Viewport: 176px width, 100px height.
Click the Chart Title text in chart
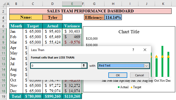click(x=129, y=32)
